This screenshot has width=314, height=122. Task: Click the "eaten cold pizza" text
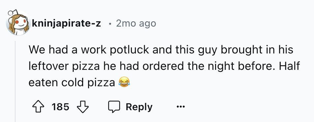tap(72, 82)
